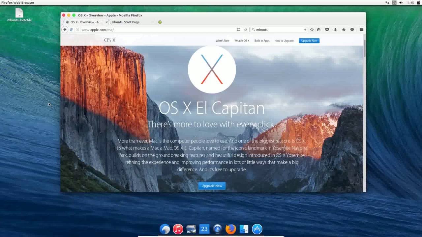
Task: Open the Apple logo session menu
Action: (x=418, y=3)
